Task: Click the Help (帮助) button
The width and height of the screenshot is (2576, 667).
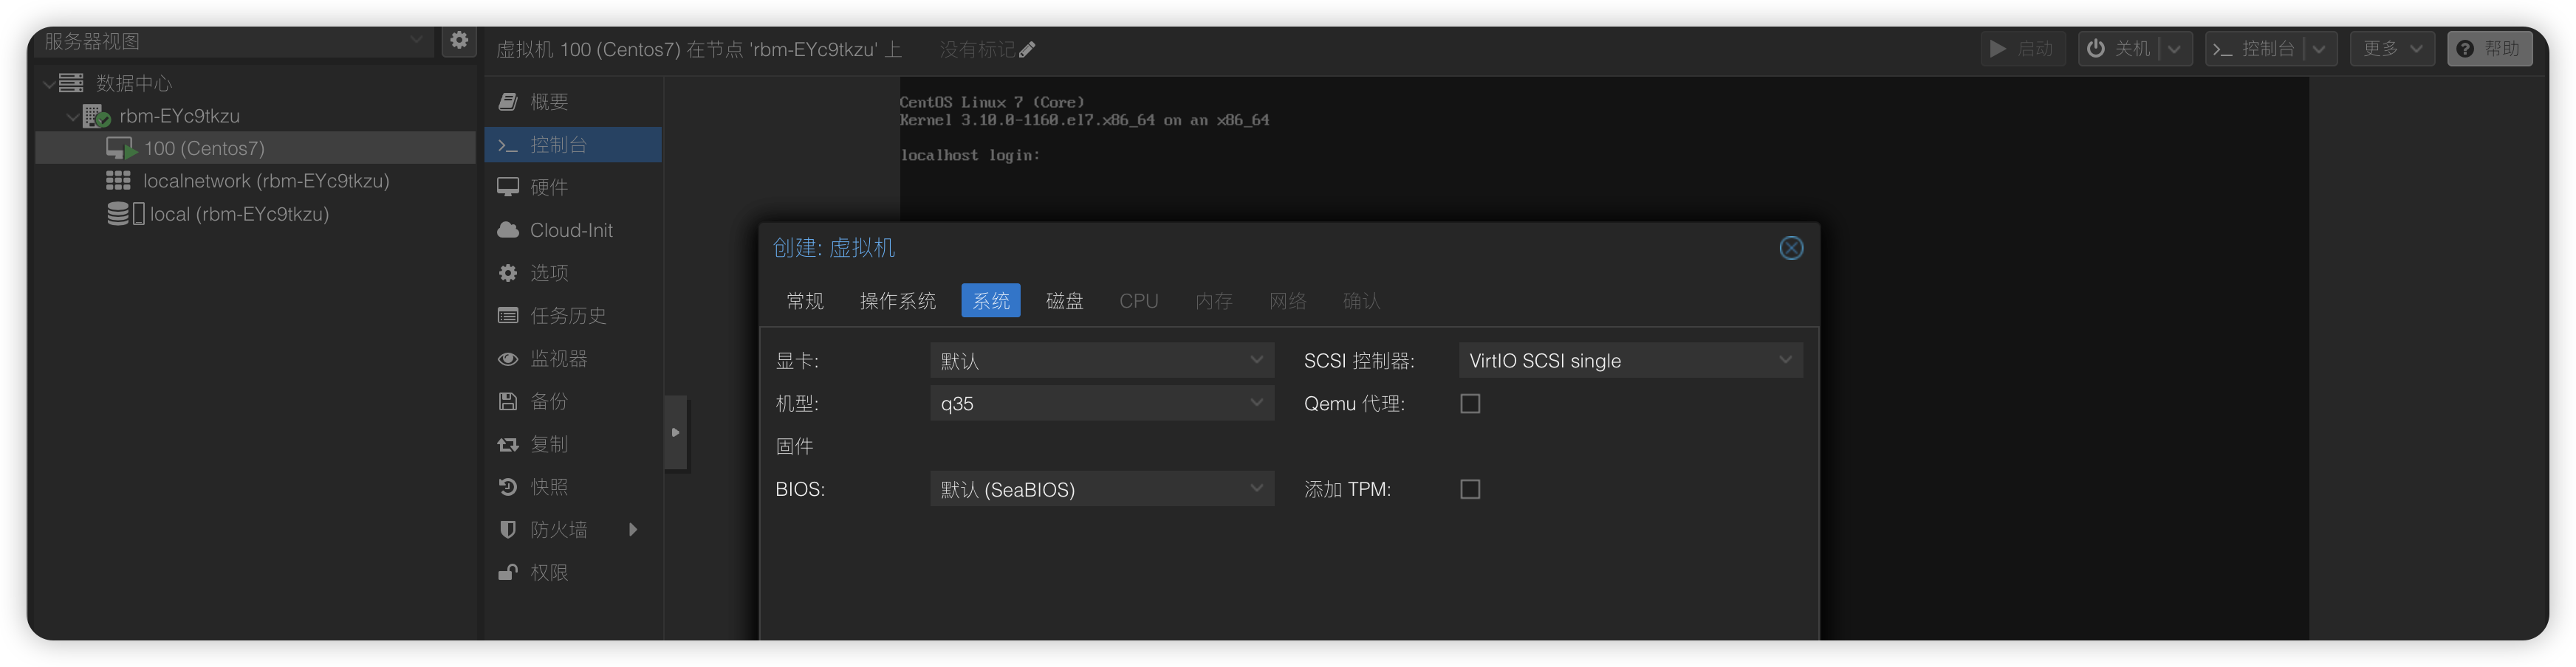Action: point(2489,49)
